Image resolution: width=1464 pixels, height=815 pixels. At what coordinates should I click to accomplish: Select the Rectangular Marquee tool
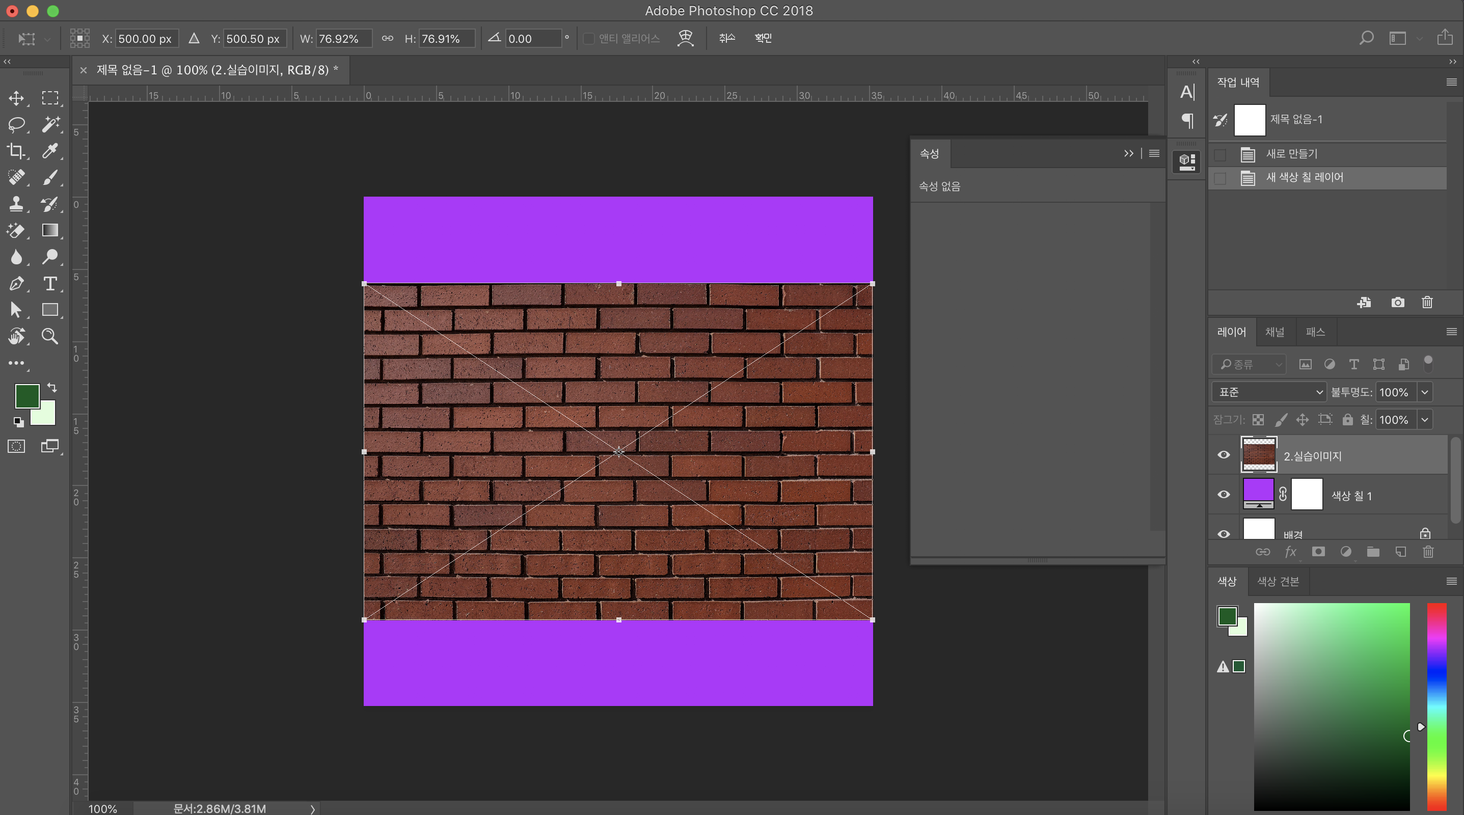[50, 98]
